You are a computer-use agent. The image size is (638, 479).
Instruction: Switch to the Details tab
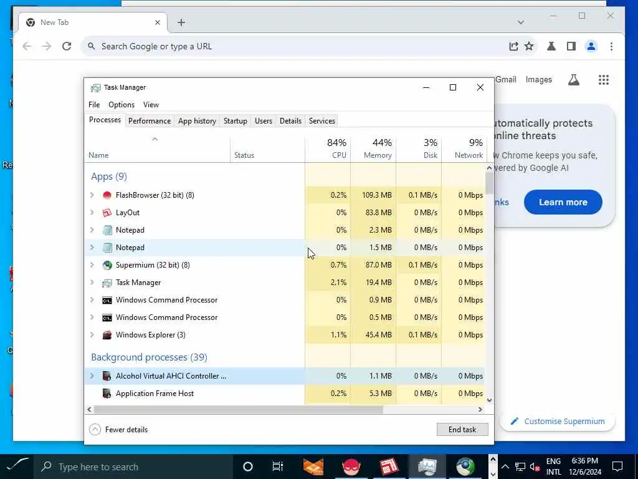pos(290,121)
